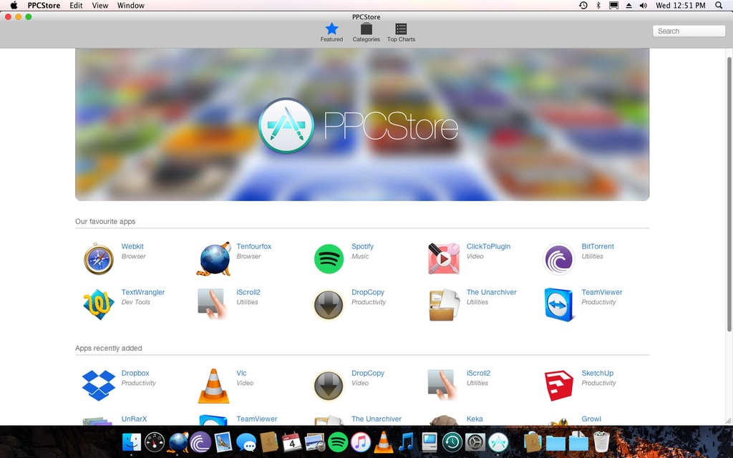Click the Dev Tools category under TextWrangler
The width and height of the screenshot is (733, 458).
[135, 302]
